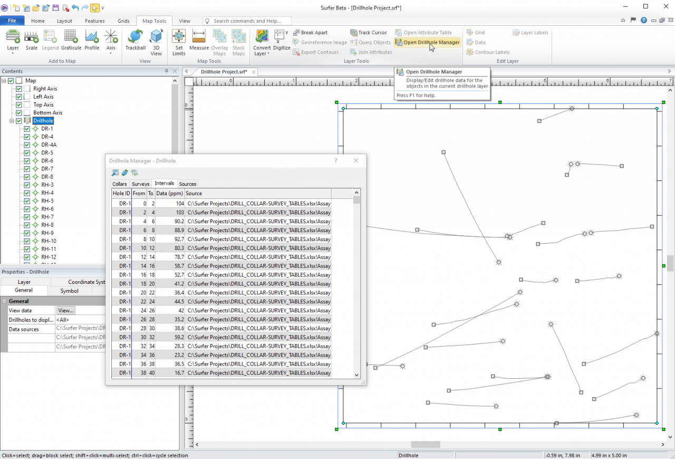This screenshot has height=459, width=675.
Task: Collapse the General properties section
Action: point(4,301)
